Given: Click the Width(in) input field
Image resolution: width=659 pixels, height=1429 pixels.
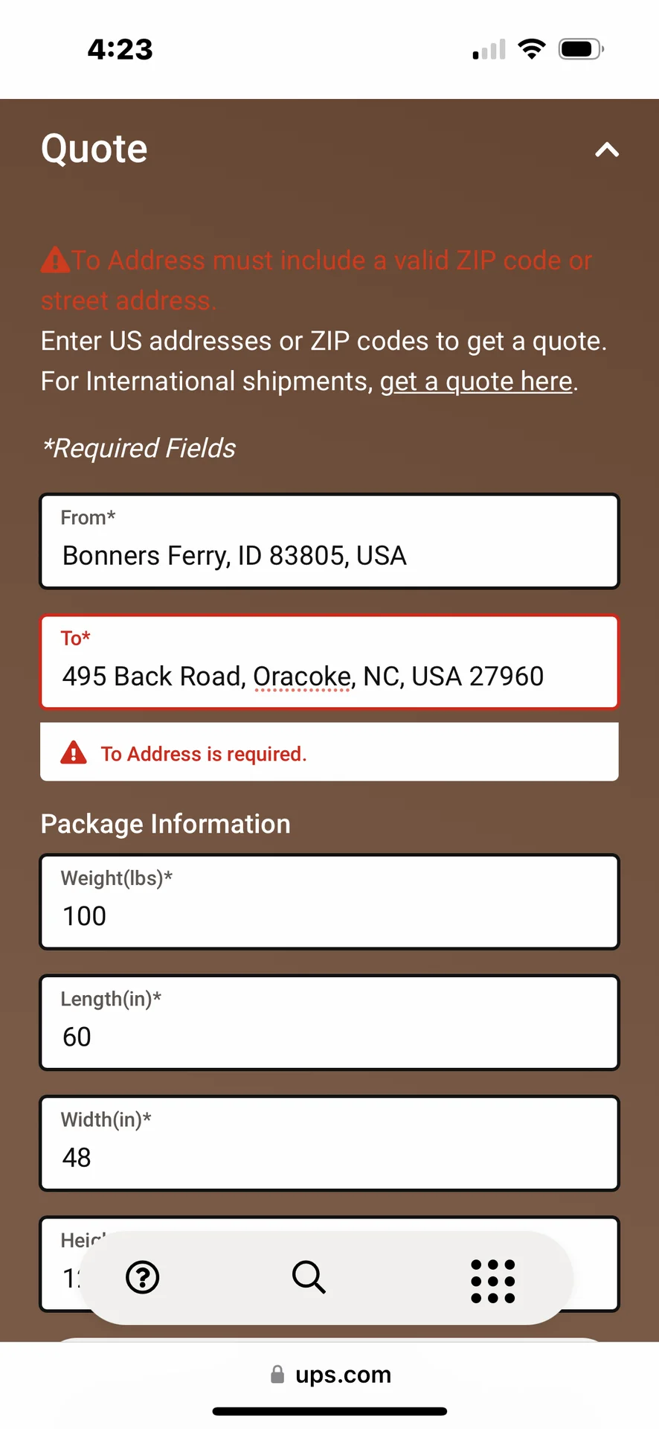Looking at the screenshot, I should [x=329, y=1142].
